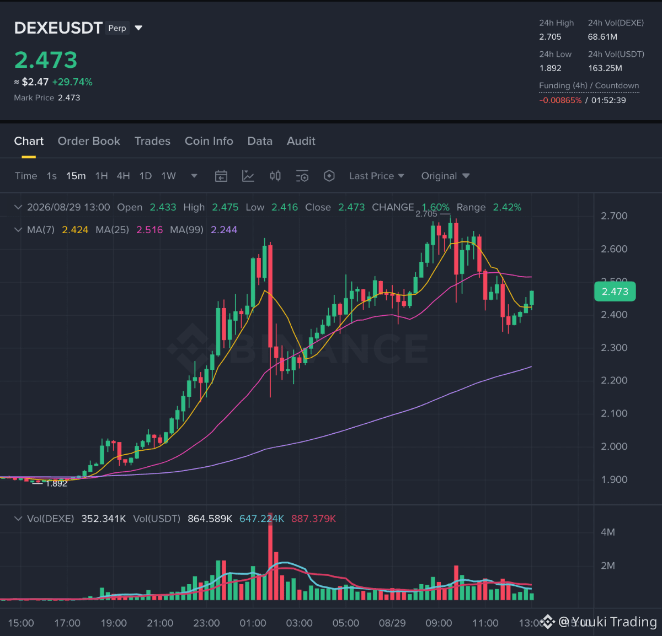Click the MA(25) indicator label
Image resolution: width=662 pixels, height=636 pixels.
tap(113, 230)
